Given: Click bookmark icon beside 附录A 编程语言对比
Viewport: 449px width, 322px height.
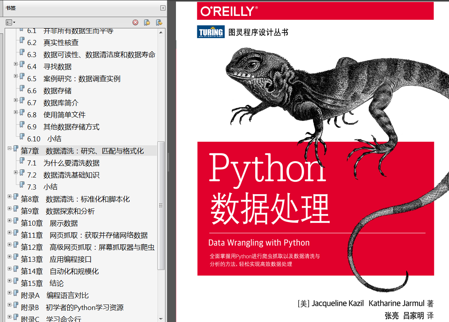Looking at the screenshot, I should click(16, 293).
